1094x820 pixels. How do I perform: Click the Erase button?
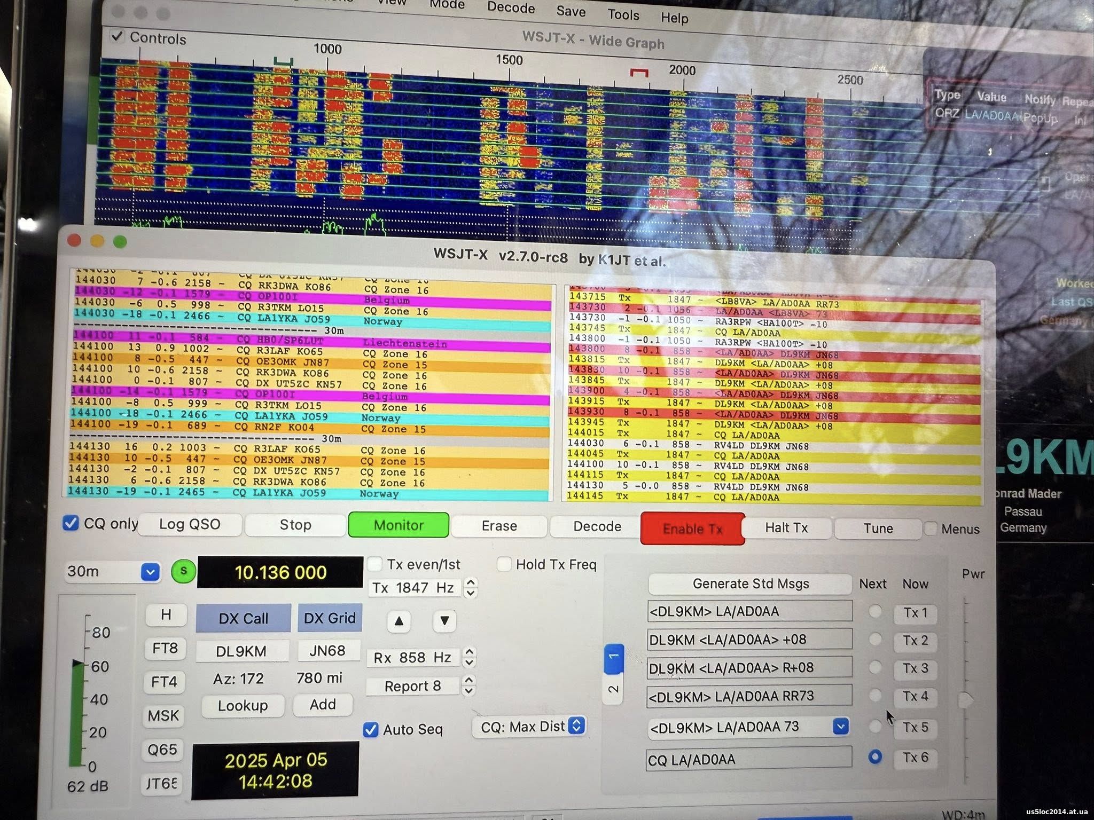point(499,526)
